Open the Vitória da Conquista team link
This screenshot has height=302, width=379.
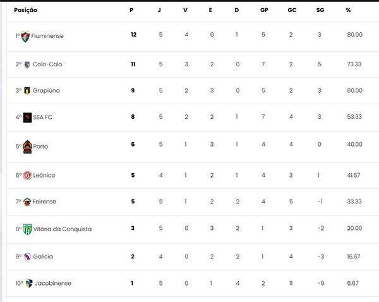[63, 229]
